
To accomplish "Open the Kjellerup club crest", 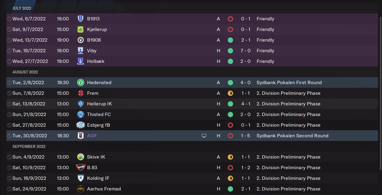I will (81, 29).
